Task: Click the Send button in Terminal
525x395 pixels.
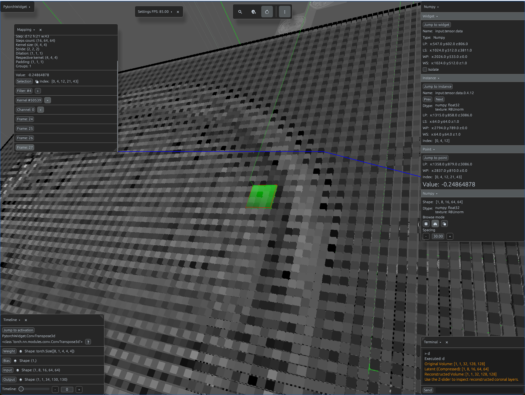Action: (428, 390)
